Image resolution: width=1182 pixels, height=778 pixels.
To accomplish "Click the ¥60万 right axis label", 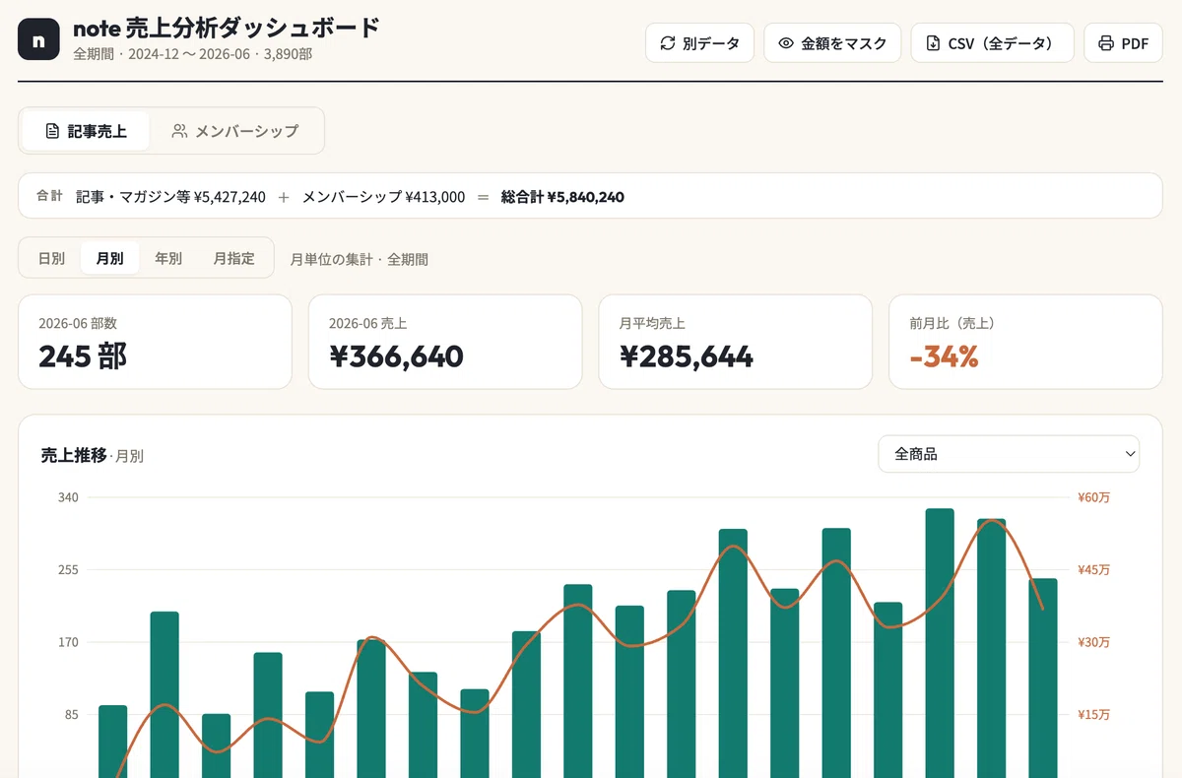I will [1094, 497].
